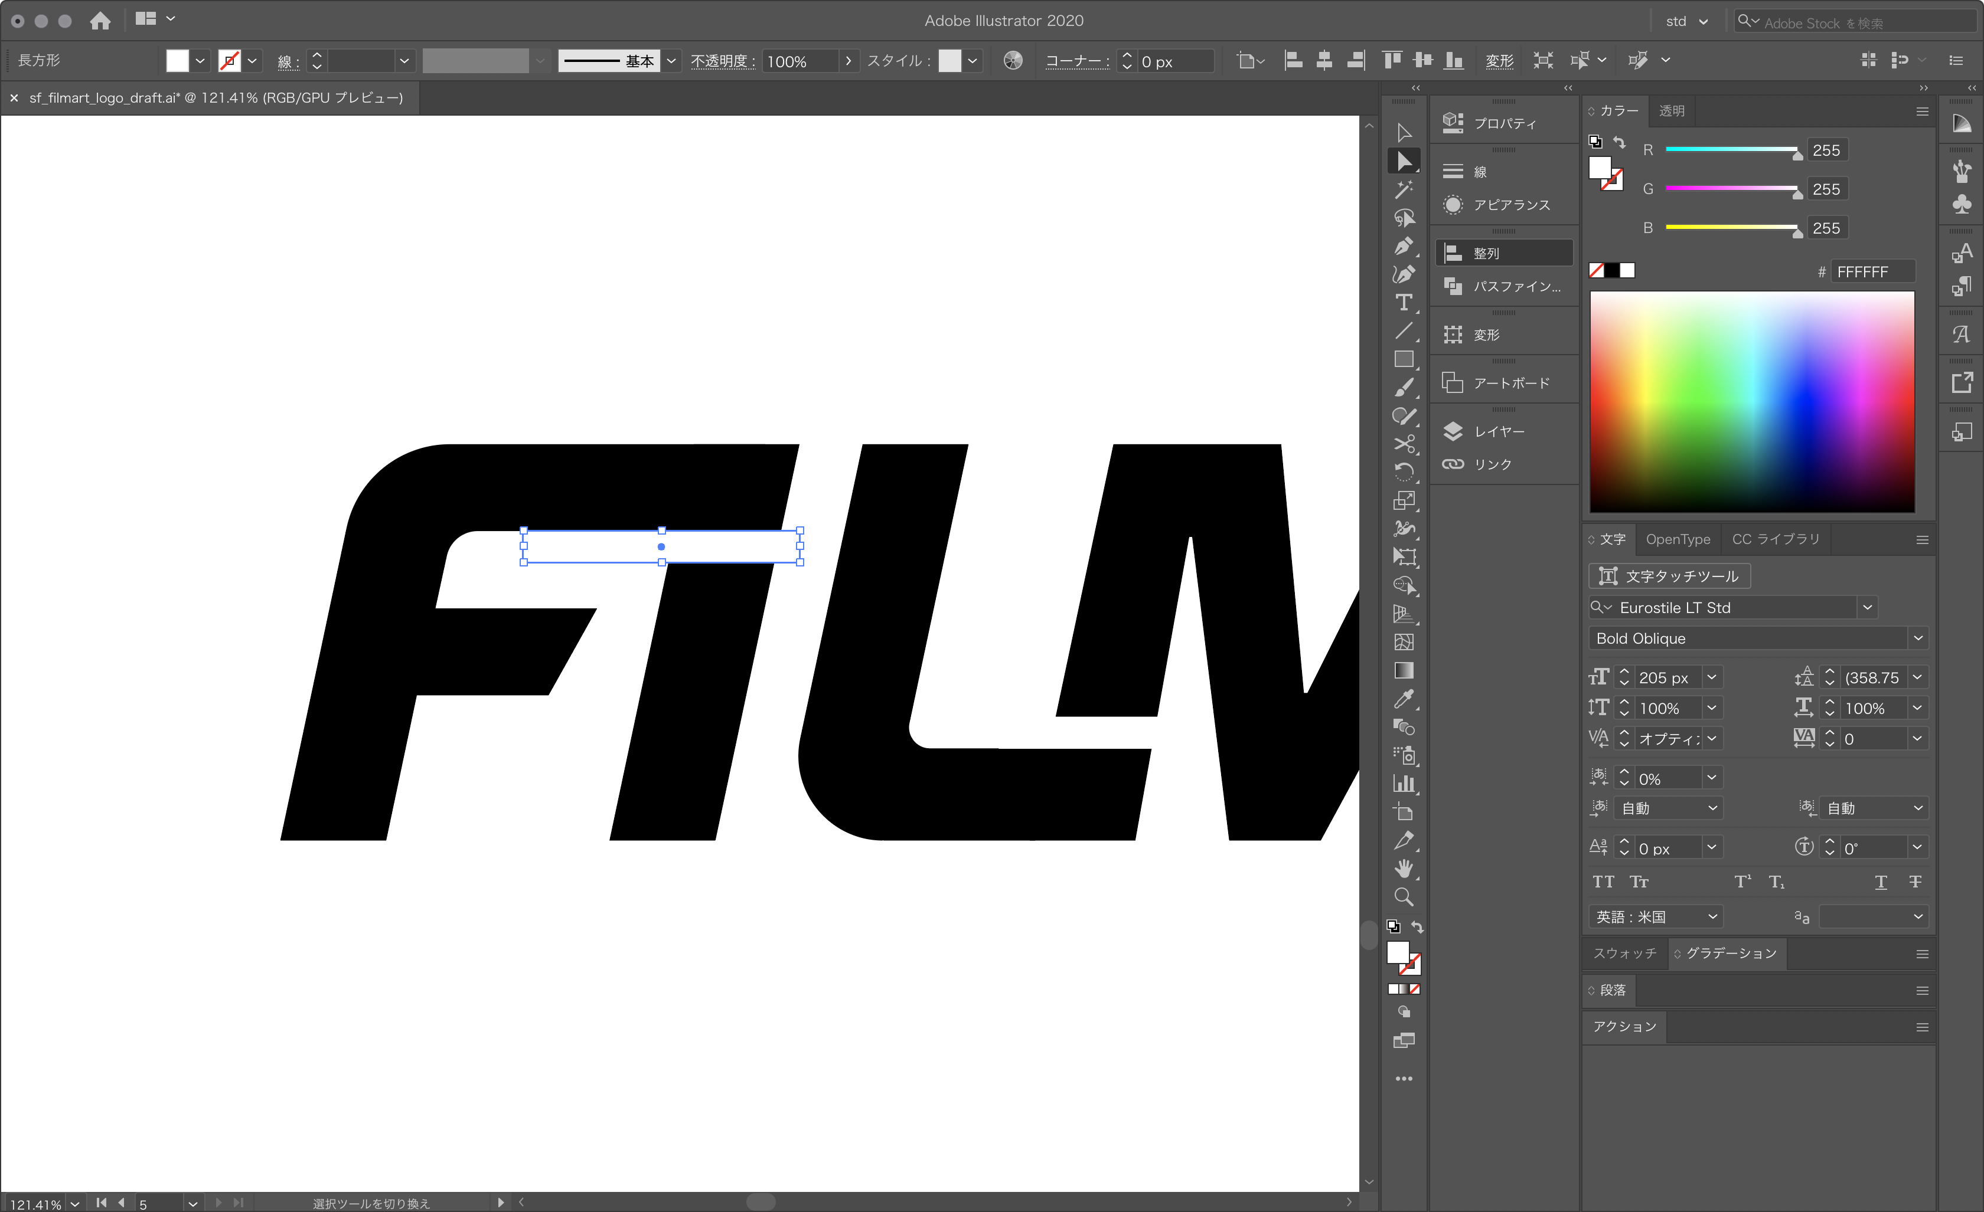The width and height of the screenshot is (1984, 1212).
Task: Select the Type tool
Action: [x=1404, y=303]
